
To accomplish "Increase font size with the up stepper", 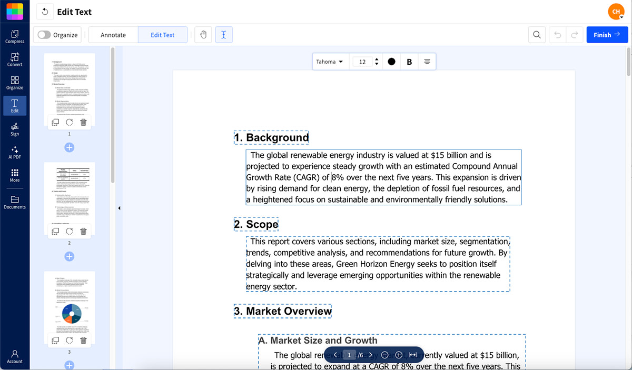I will tap(377, 59).
